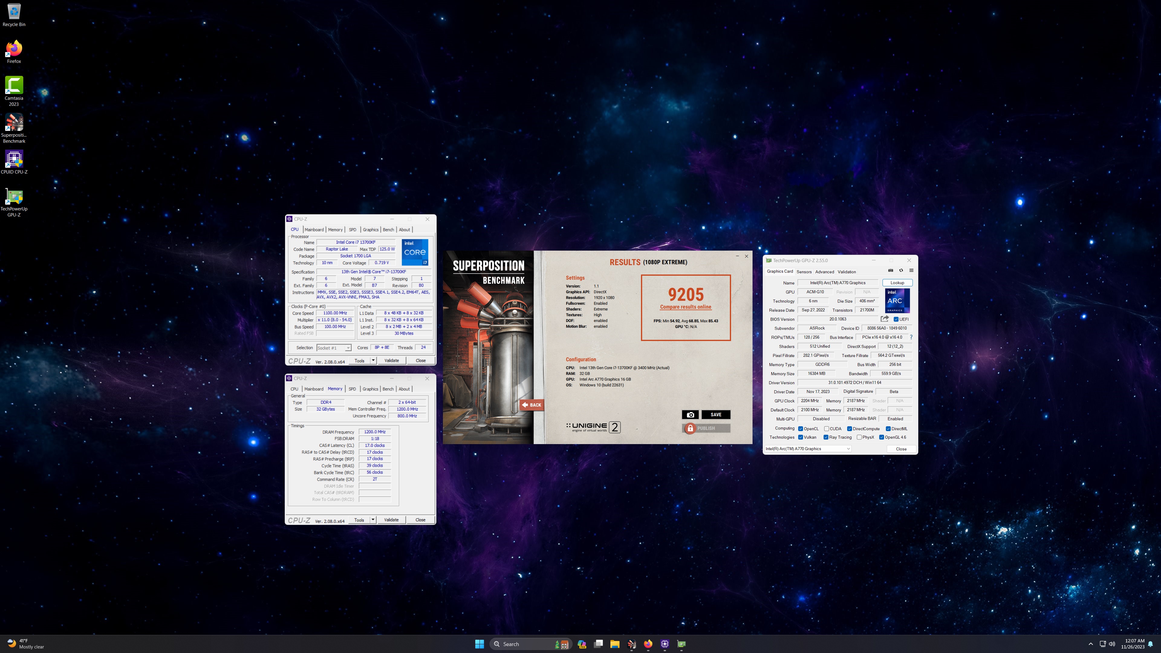Switch to CPU-Z via its taskbar icon
Image resolution: width=1161 pixels, height=653 pixels.
(x=665, y=644)
